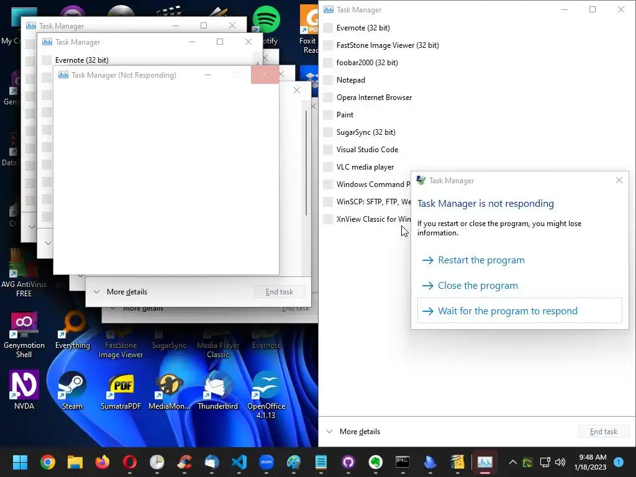Screen dimensions: 636x477
Task: Click End task in right Task Manager
Action: pos(604,432)
